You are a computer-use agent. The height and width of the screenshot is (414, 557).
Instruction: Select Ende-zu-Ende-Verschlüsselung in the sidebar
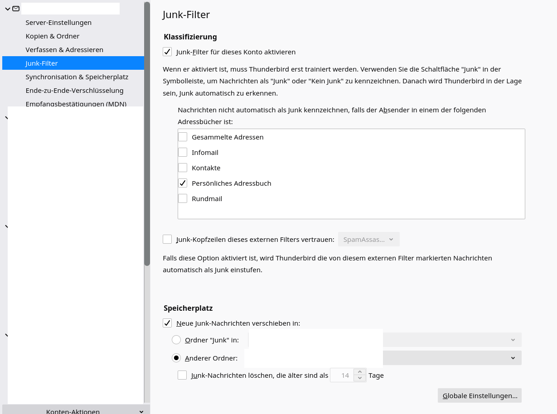74,91
